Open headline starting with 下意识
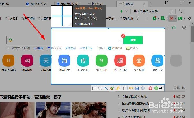The height and width of the screenshot is (118, 194). pos(31,97)
